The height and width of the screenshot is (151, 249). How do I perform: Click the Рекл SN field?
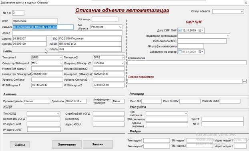(x=151, y=101)
